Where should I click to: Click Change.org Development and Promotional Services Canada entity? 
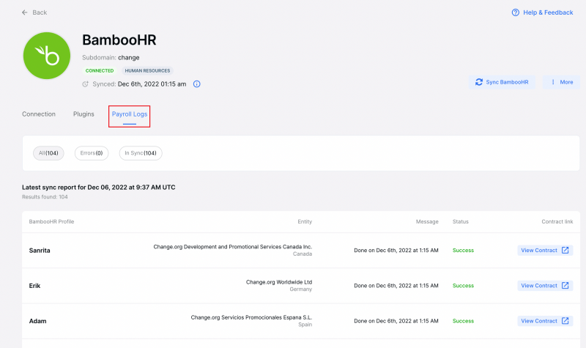coord(232,247)
